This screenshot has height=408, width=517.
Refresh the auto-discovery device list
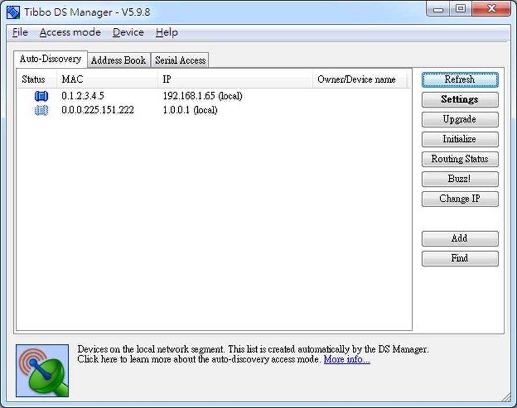(x=459, y=79)
